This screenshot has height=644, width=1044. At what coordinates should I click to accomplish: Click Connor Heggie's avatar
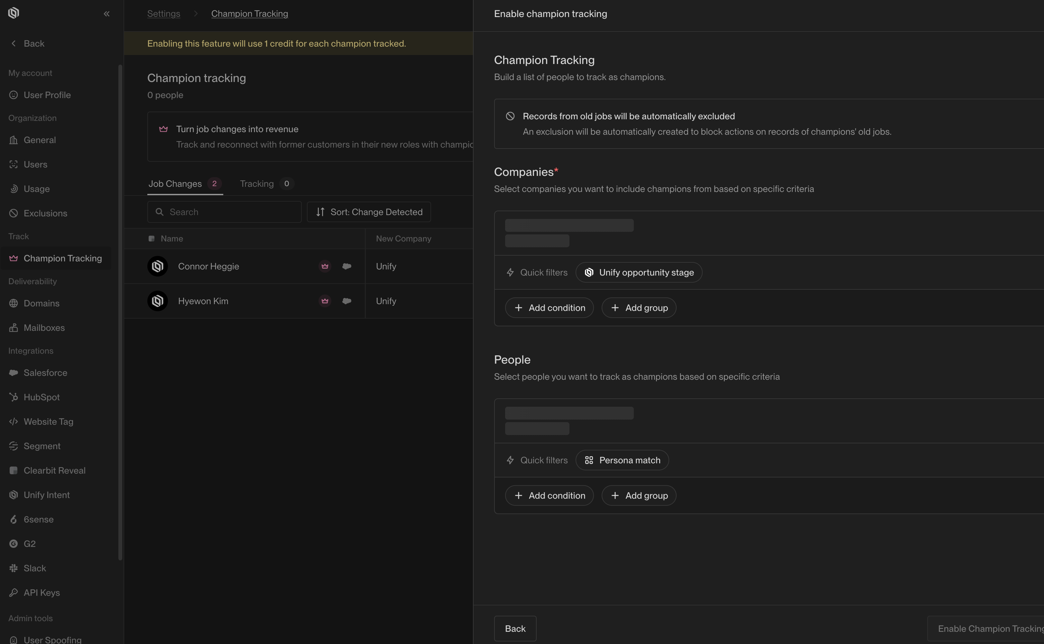(158, 266)
